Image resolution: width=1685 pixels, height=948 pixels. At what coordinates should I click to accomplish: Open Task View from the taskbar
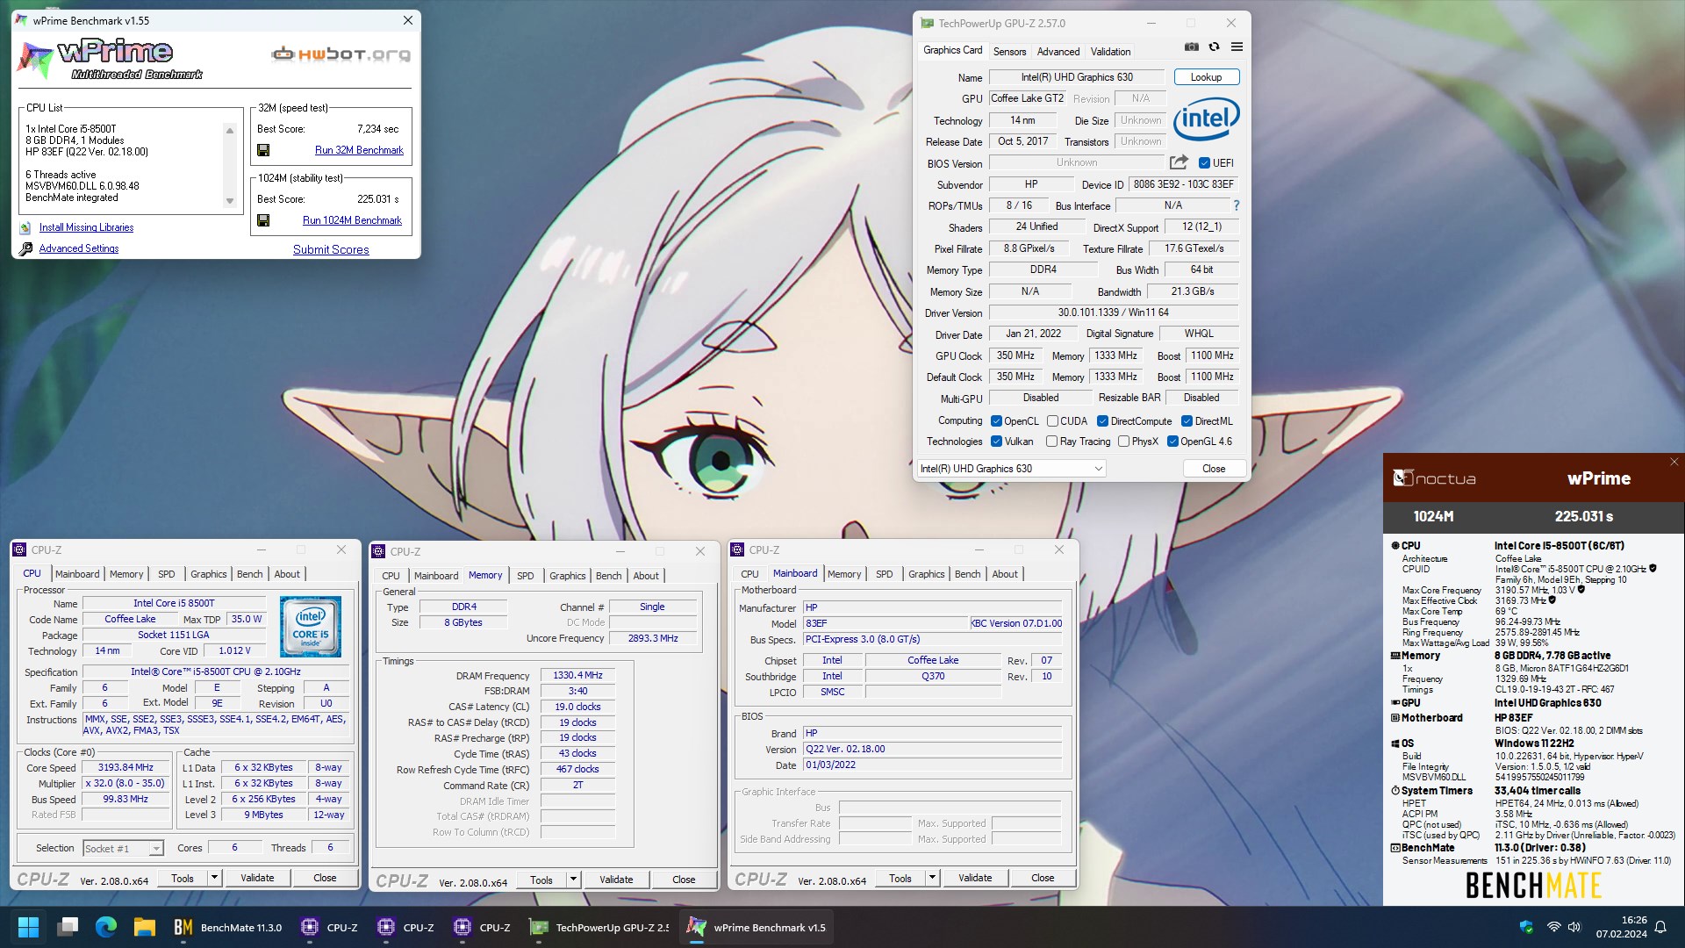(67, 927)
